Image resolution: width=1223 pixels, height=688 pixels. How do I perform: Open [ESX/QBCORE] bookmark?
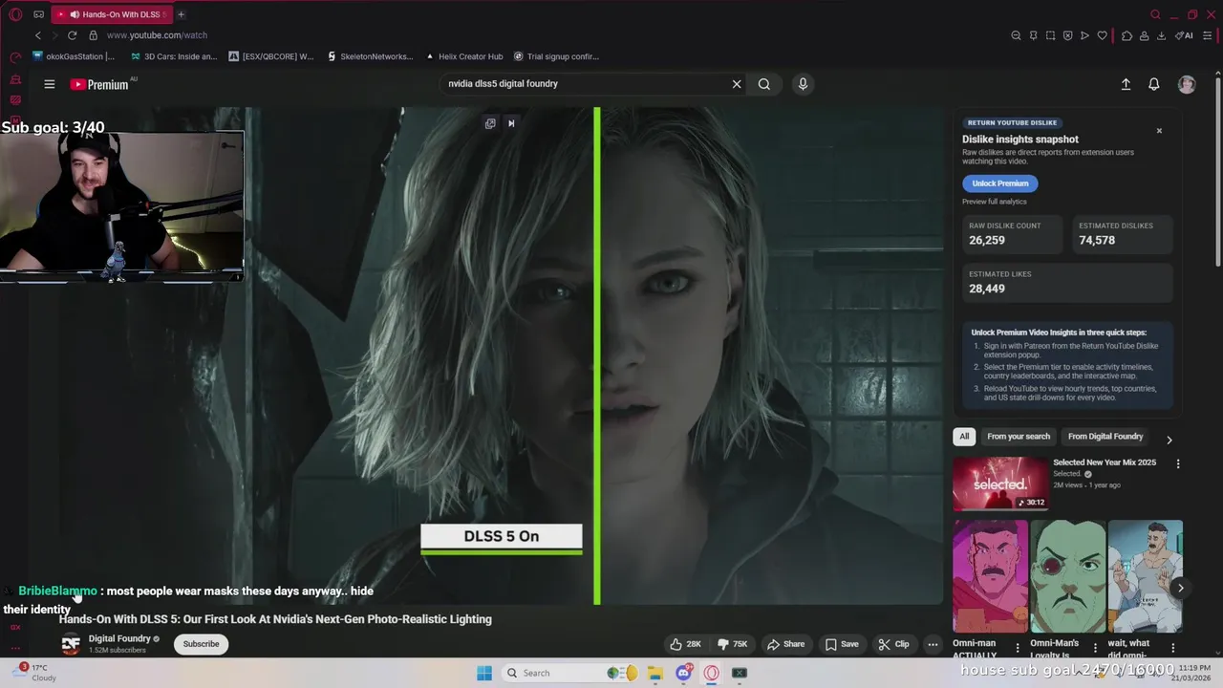[x=271, y=56]
